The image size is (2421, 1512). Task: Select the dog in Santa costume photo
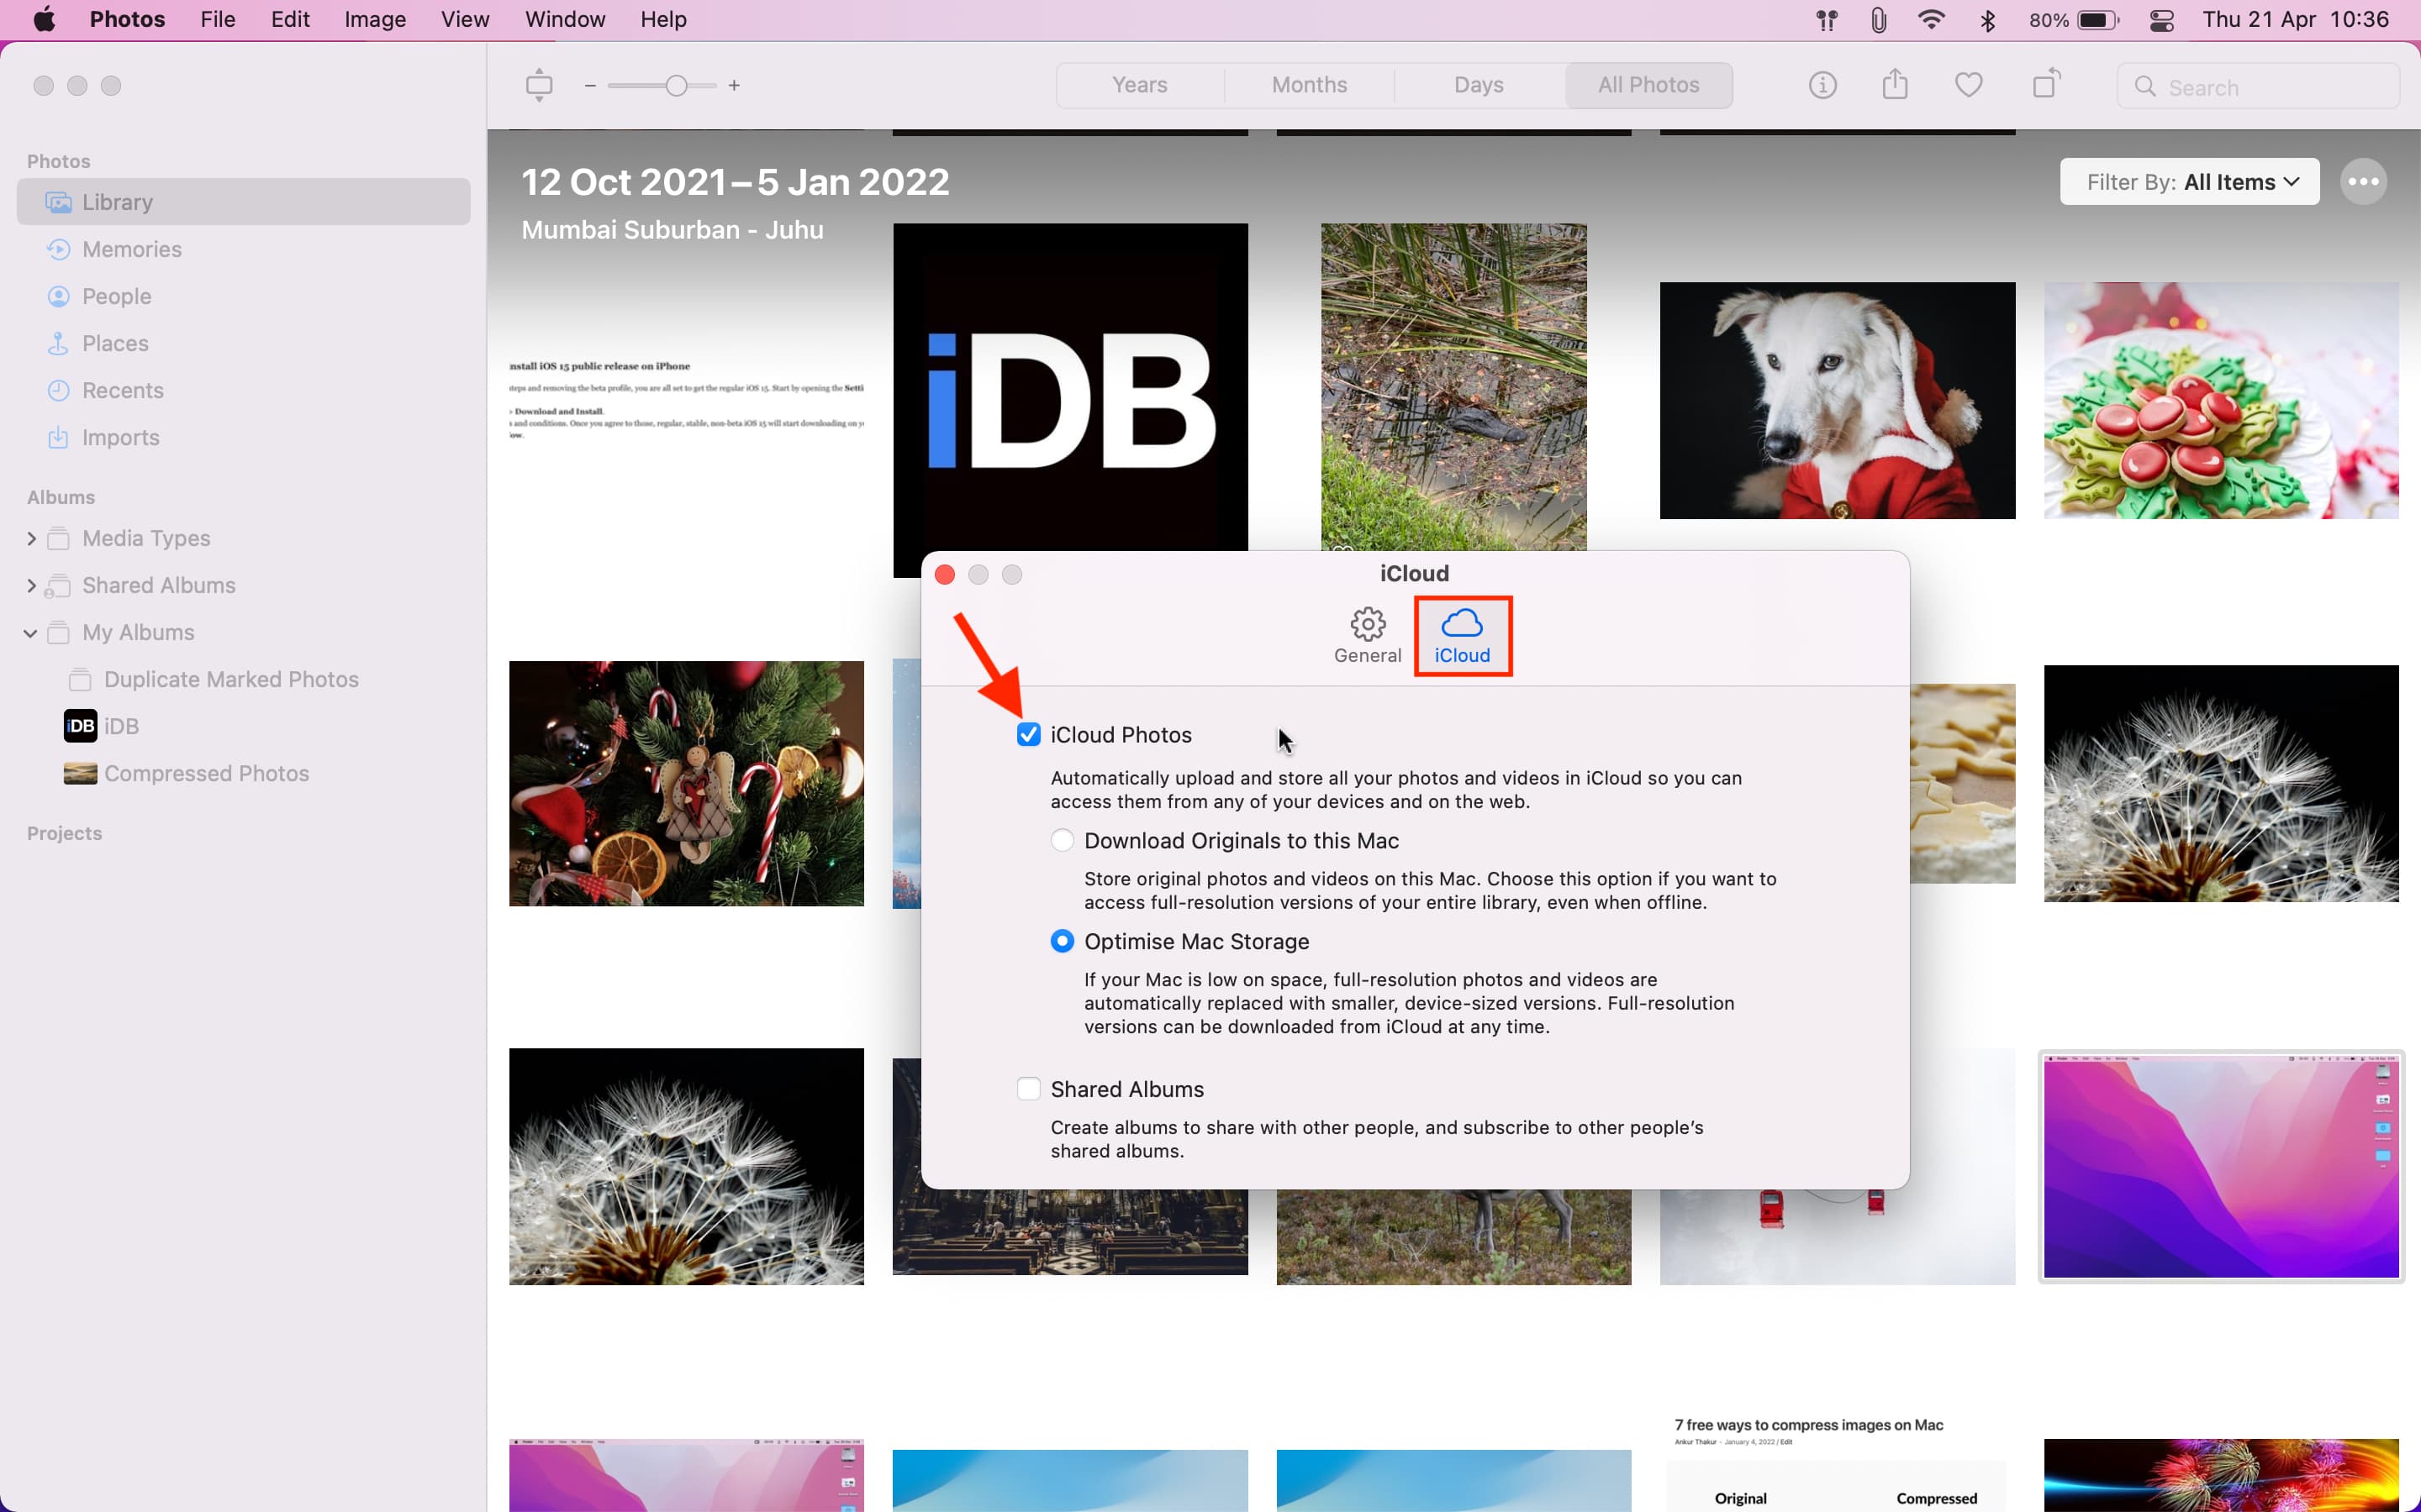1837,400
